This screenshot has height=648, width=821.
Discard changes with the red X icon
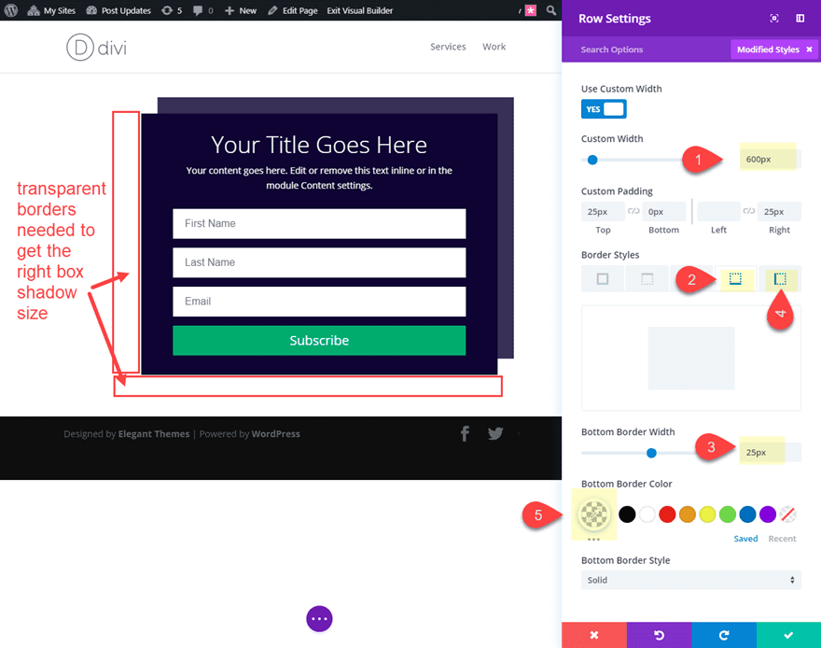pyautogui.click(x=594, y=634)
